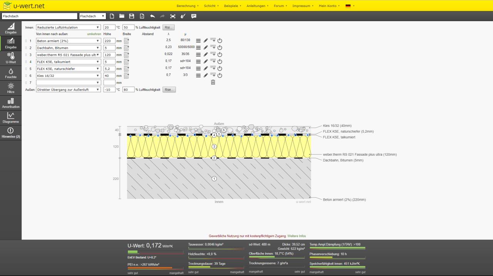Open the Diagramme chart sidebar panel
This screenshot has height=276, width=493.
click(x=11, y=118)
